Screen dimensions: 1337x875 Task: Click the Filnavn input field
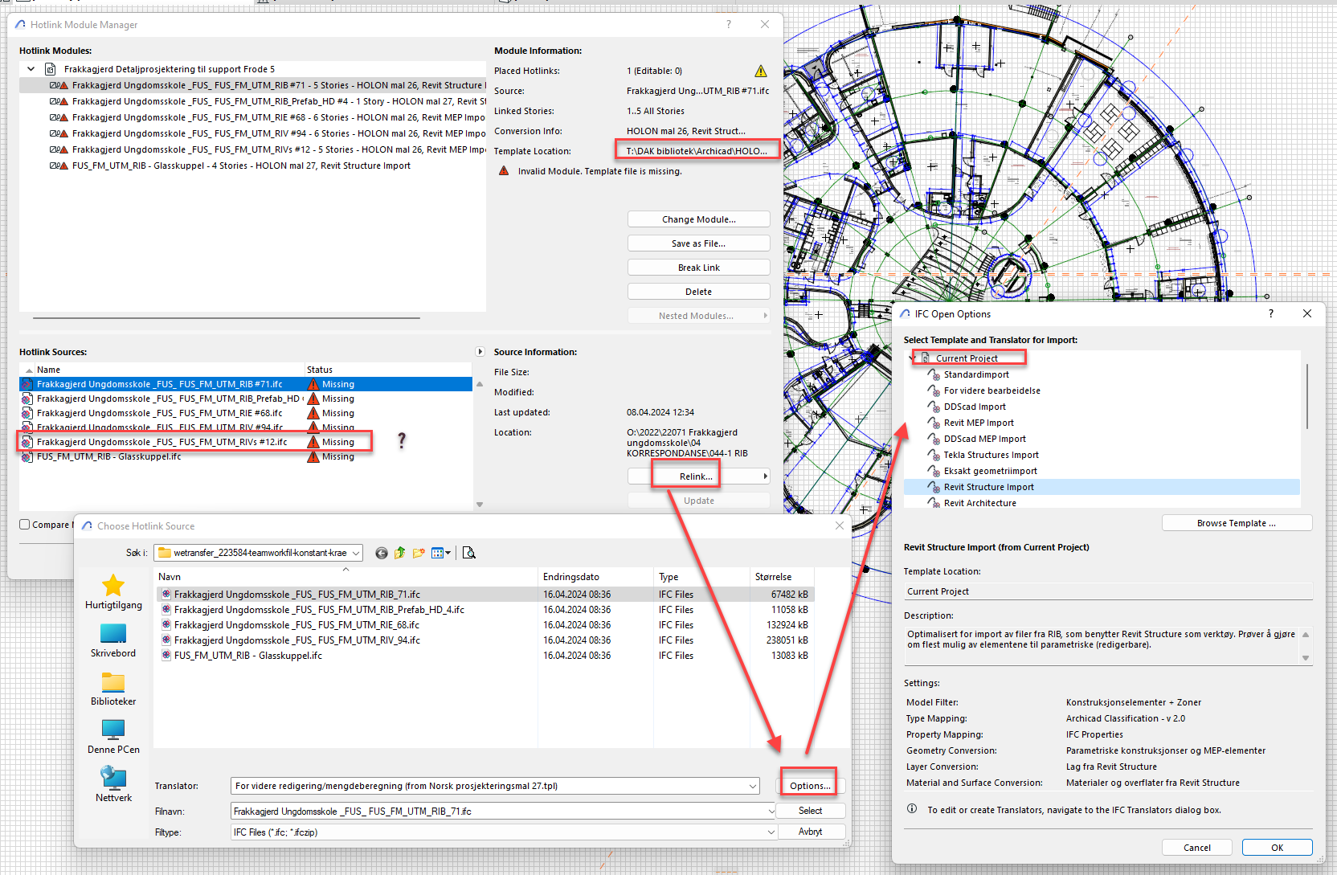coord(498,812)
